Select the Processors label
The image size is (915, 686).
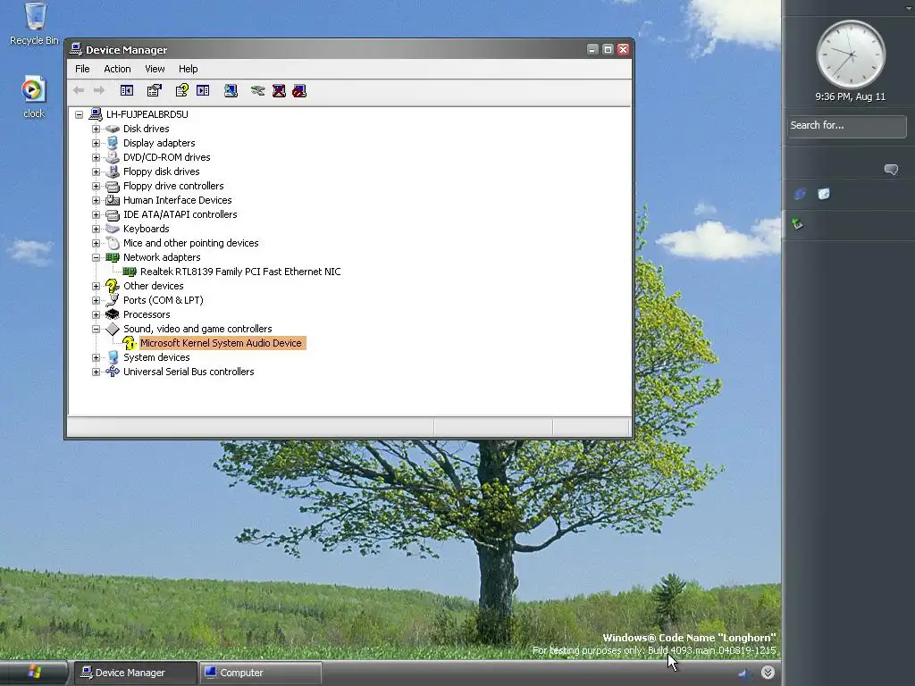[x=147, y=314]
